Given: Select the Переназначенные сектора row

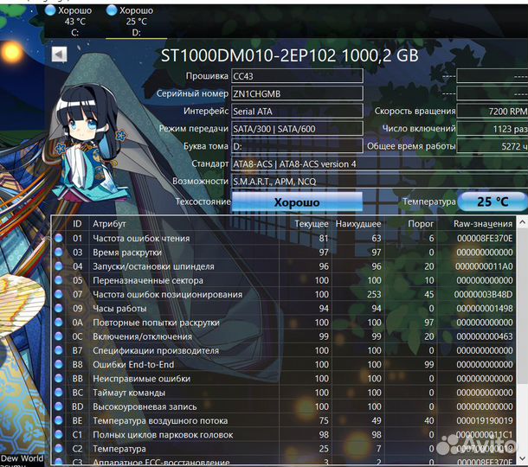Looking at the screenshot, I should (x=284, y=280).
